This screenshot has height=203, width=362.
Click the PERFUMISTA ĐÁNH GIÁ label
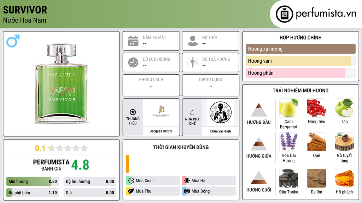pos(51,165)
